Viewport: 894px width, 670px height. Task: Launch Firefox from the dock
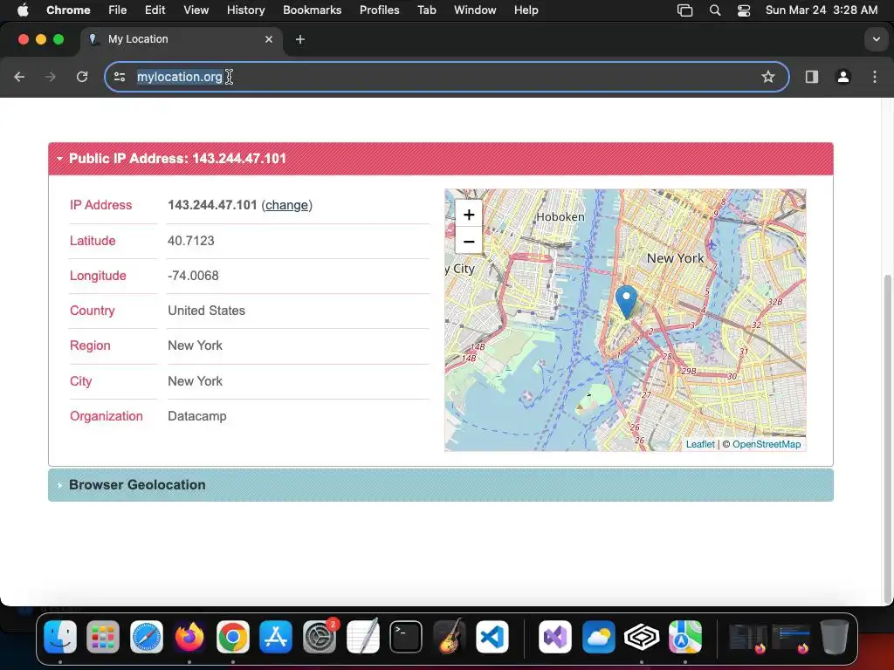tap(189, 637)
